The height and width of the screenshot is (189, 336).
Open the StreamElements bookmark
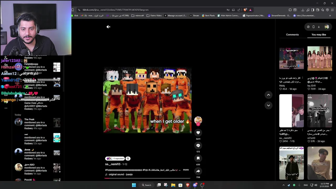point(279,15)
